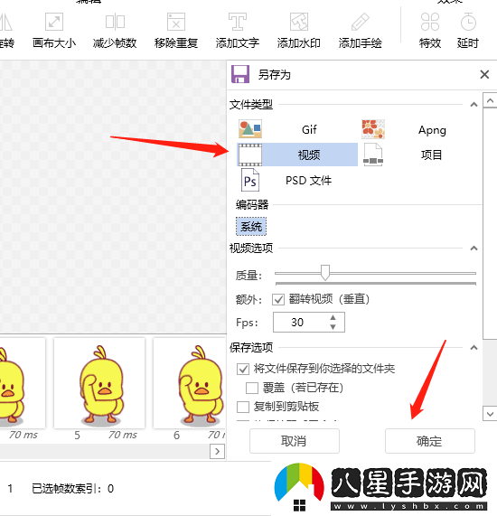The height and width of the screenshot is (516, 497).
Task: Open the 添加水印 add watermark tool
Action: (x=298, y=31)
